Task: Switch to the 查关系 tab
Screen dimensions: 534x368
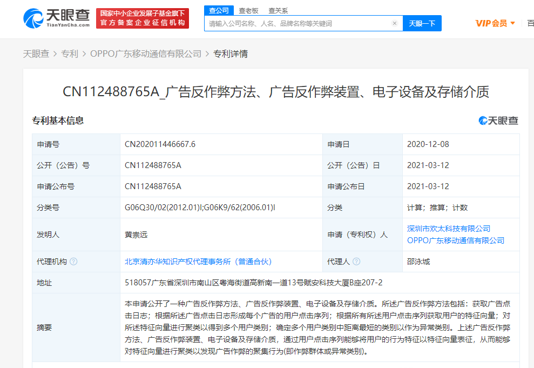Action: [x=278, y=11]
